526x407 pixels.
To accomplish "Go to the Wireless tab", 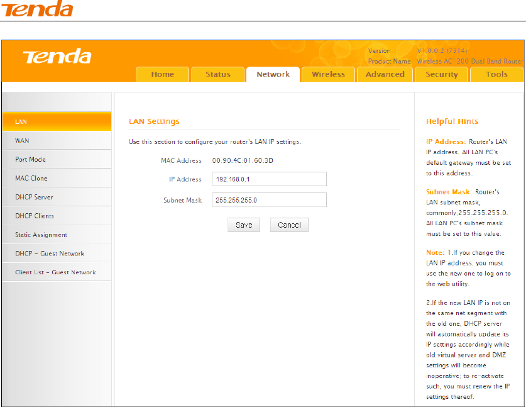I will point(328,74).
